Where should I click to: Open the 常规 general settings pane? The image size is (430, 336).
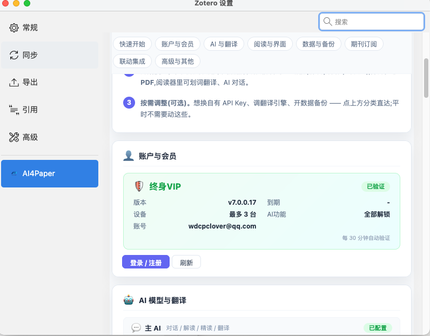[x=50, y=28]
